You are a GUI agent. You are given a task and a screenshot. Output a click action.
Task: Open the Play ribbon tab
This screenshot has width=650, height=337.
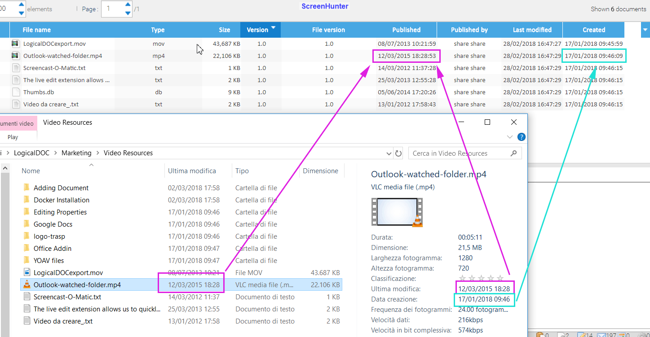13,137
